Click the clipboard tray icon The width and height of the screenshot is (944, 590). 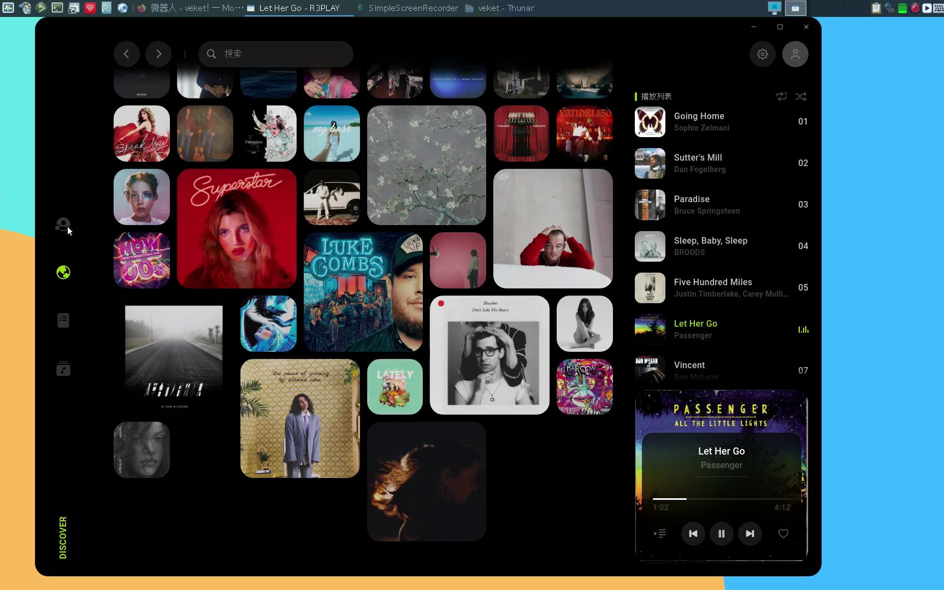point(876,8)
